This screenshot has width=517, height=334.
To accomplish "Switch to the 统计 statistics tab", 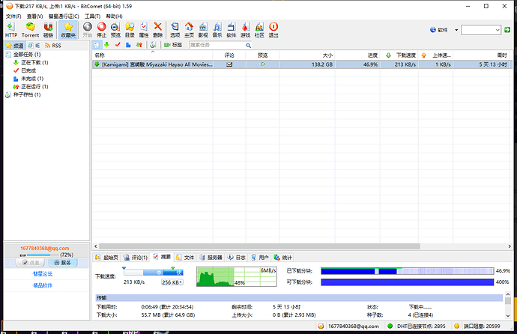I will (x=283, y=258).
